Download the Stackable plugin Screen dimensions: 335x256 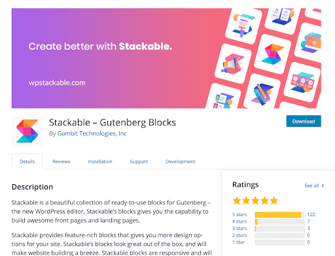pyautogui.click(x=304, y=121)
